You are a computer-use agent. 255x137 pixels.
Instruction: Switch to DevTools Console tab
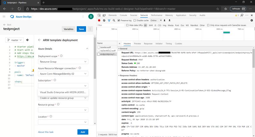[x=123, y=15]
